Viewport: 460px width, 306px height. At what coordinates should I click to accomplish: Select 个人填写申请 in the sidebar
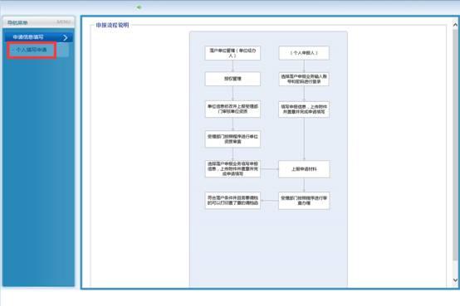[32, 50]
